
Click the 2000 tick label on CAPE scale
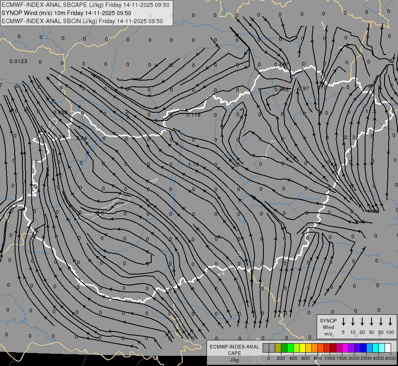click(354, 358)
